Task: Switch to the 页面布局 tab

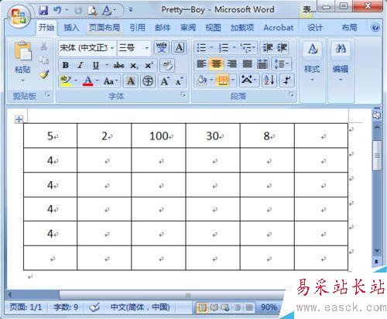Action: pyautogui.click(x=104, y=27)
